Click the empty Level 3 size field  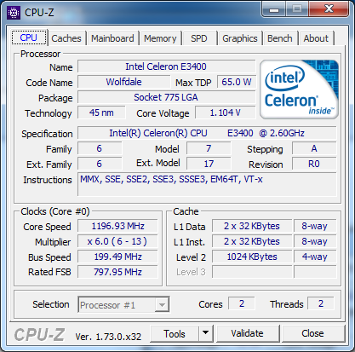click(252, 272)
